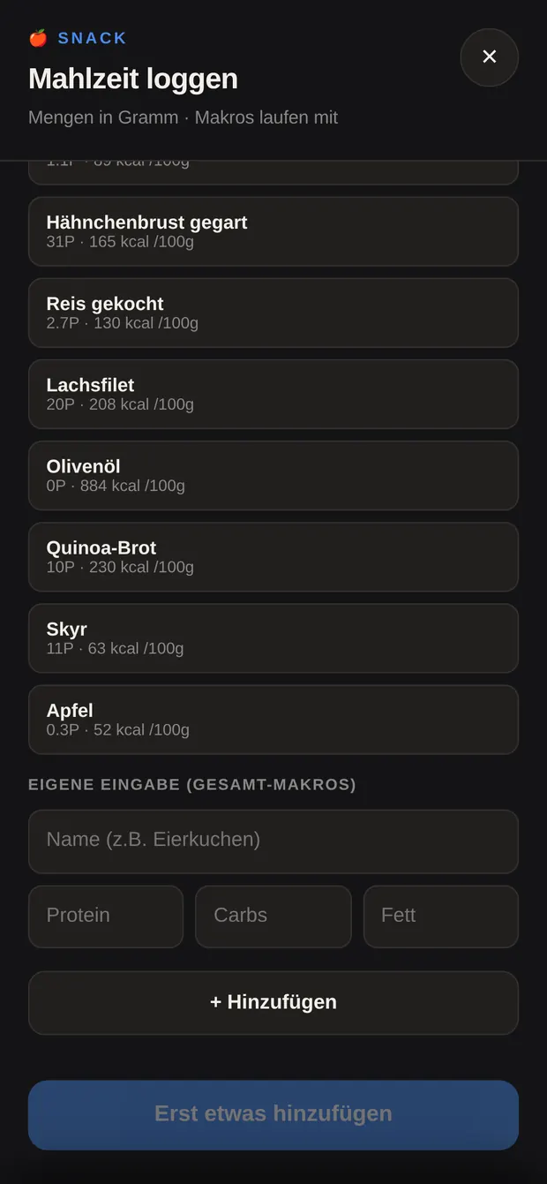Choose Apfel from the food list
Viewport: 547px width, 1184px height.
coord(273,719)
